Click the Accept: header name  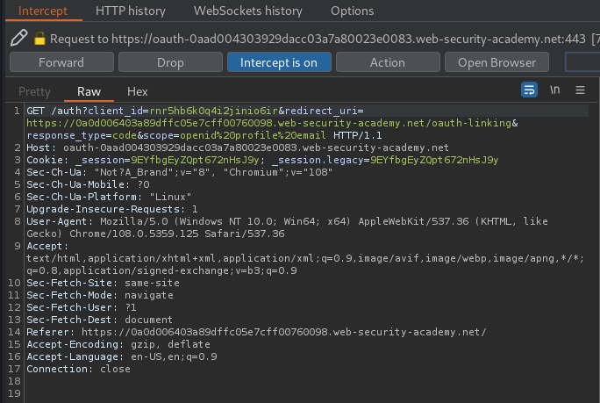pyautogui.click(x=47, y=246)
